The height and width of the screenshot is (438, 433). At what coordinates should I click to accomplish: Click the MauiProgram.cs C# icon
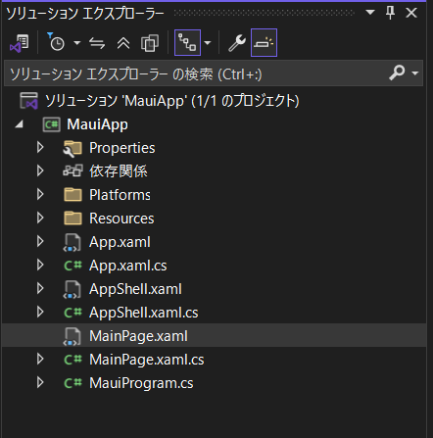coord(72,383)
